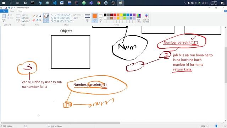The image size is (227, 128).
Task: Choose the Oval shape
Action: [58, 15]
